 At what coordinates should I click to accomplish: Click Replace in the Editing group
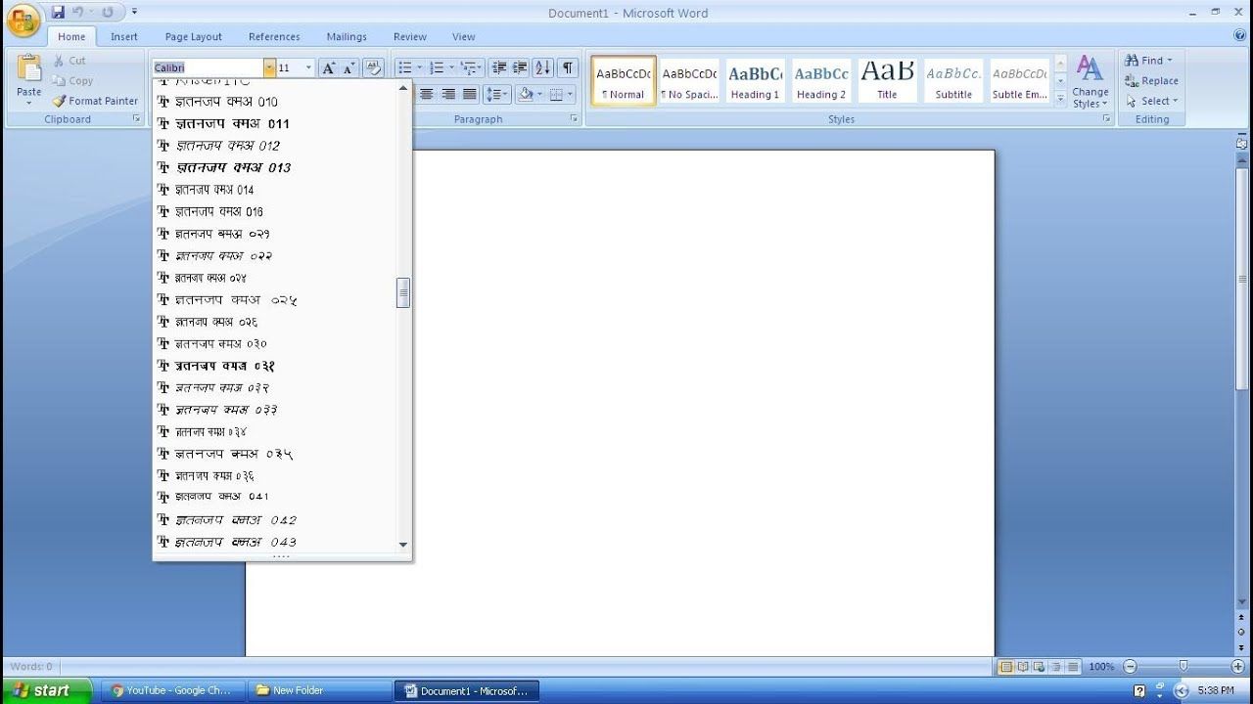[x=1151, y=81]
